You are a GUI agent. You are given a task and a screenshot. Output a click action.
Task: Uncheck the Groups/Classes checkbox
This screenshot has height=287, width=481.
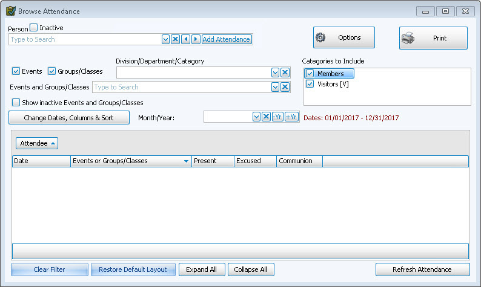tap(51, 71)
